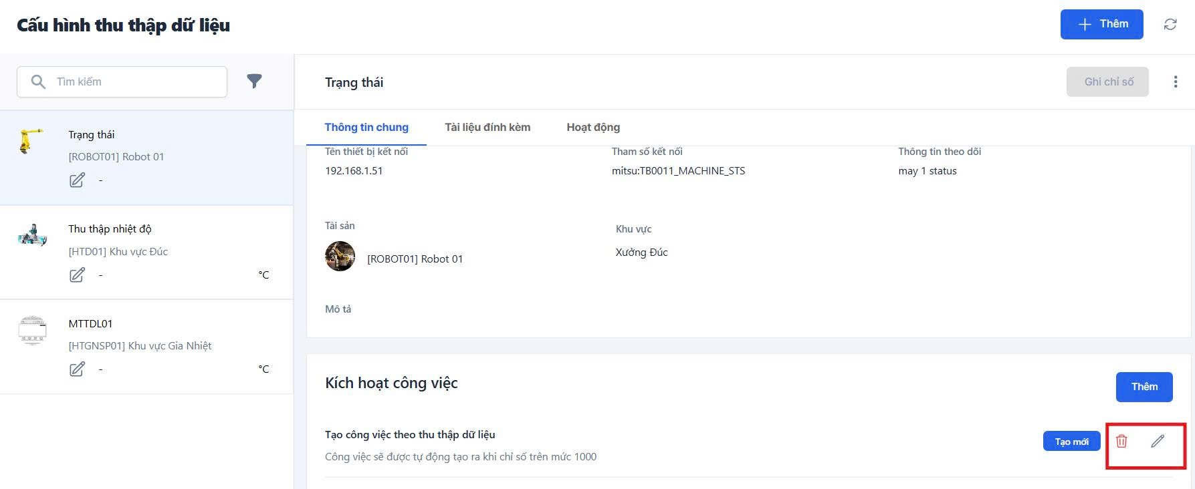Viewport: 1195px width, 489px height.
Task: Open the three-dot more options menu
Action: 1175,82
